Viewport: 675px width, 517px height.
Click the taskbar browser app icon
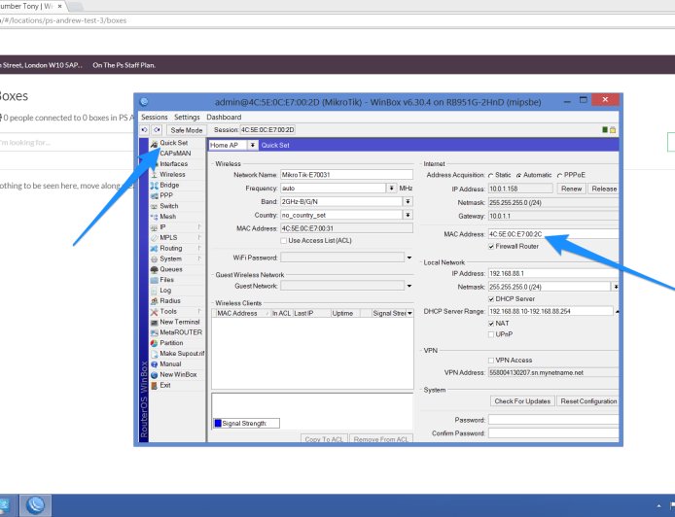click(x=36, y=505)
